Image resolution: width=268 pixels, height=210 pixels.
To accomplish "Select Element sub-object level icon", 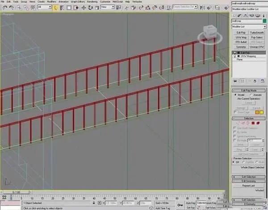I will (x=258, y=123).
